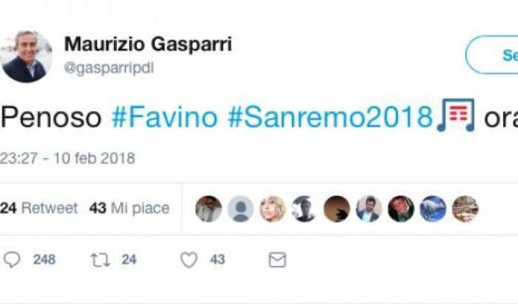Open the blue wave liker avatar
The image size is (518, 304).
[433, 208]
